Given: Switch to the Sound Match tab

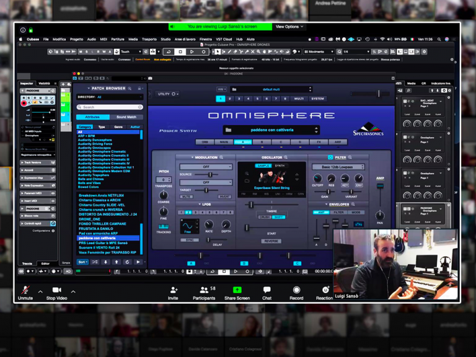Looking at the screenshot, I should pyautogui.click(x=126, y=117).
